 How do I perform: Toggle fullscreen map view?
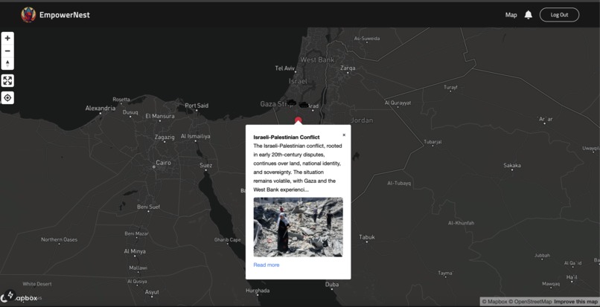pos(7,81)
